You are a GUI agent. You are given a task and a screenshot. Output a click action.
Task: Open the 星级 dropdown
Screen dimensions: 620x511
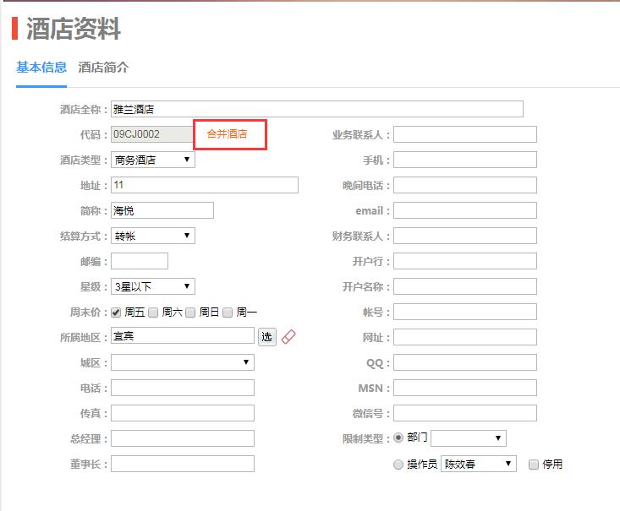tap(152, 286)
